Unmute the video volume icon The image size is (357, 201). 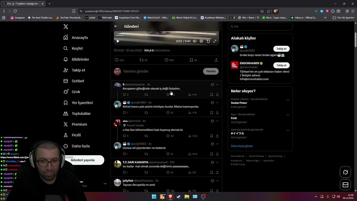[x=195, y=41]
